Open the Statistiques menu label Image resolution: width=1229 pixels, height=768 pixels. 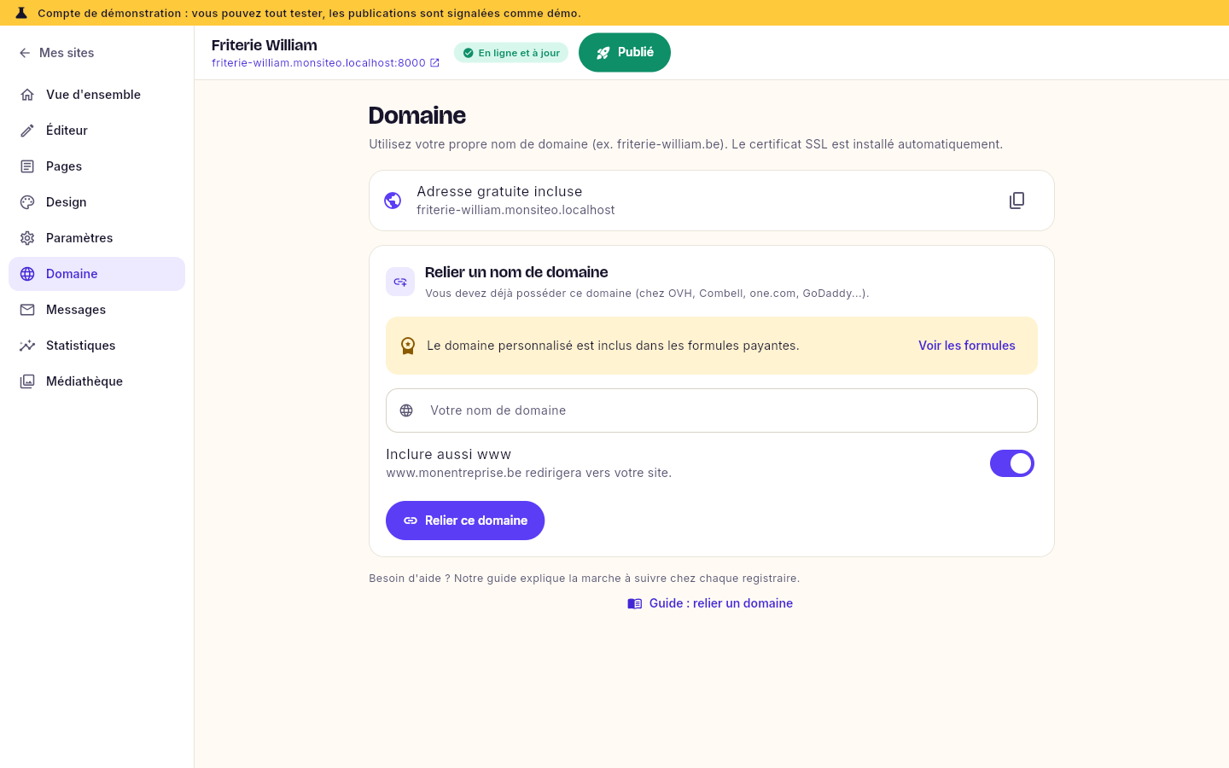coord(81,346)
